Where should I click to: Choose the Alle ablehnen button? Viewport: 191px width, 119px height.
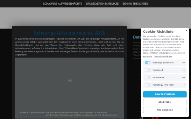pyautogui.click(x=165, y=110)
